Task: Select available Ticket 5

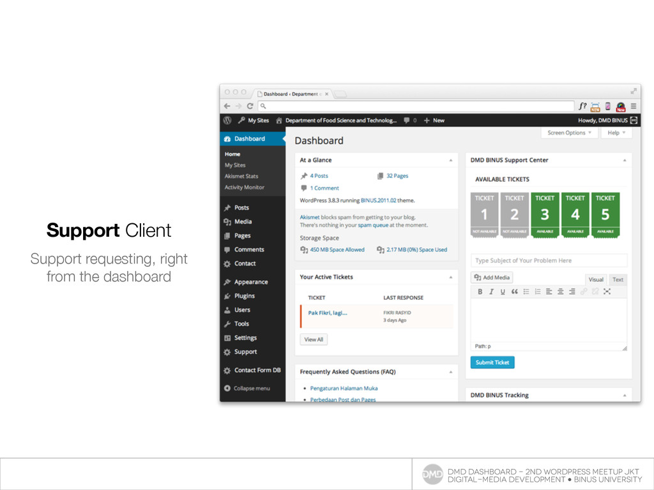Action: (x=605, y=215)
